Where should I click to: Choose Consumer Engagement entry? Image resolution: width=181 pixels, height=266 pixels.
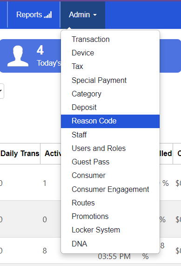coord(110,189)
